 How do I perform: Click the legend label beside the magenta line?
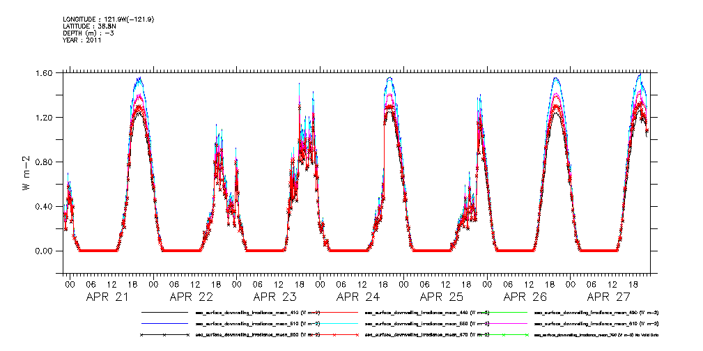[596, 323]
